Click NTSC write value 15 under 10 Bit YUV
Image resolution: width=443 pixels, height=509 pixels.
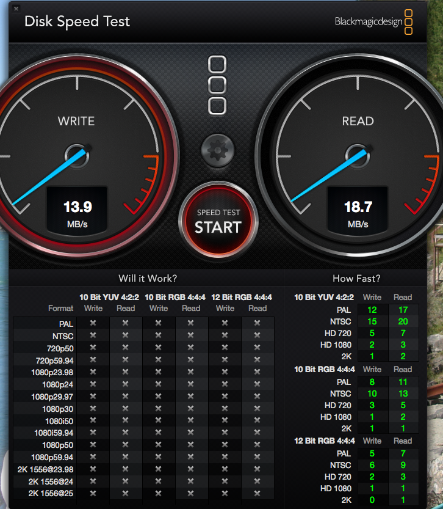372,322
